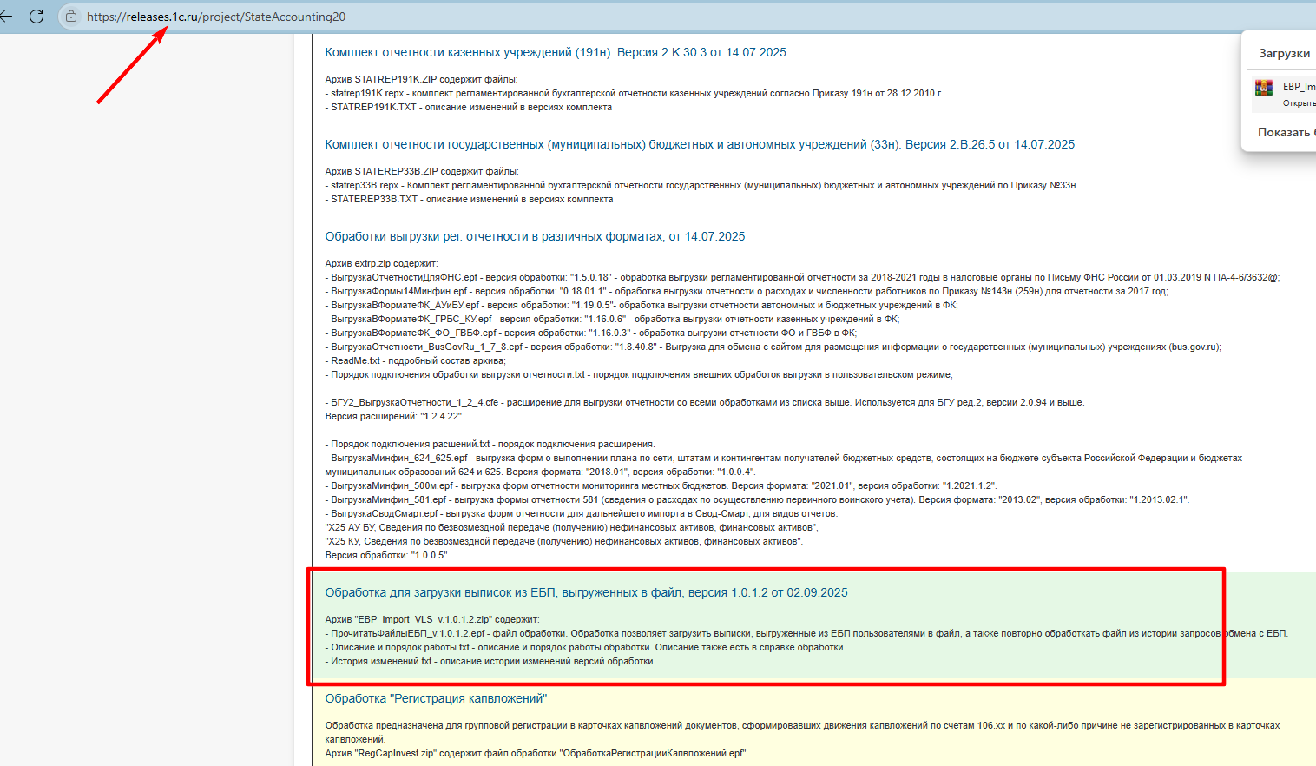Click the 'Загрузки' panel heading

click(x=1284, y=53)
